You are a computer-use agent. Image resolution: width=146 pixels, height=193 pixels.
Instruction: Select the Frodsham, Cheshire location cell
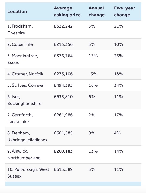(20, 30)
